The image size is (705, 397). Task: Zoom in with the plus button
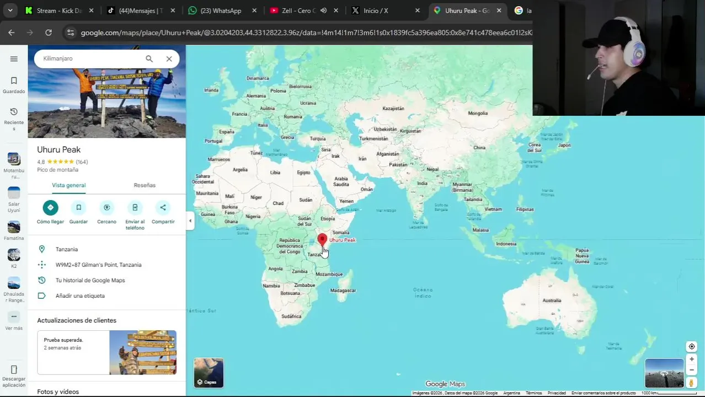[x=691, y=359]
